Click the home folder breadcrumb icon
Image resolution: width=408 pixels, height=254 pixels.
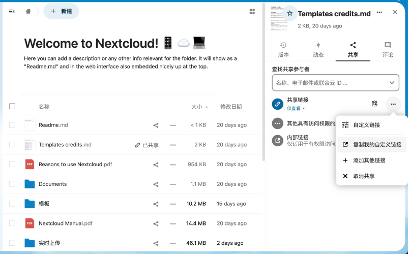pos(28,11)
